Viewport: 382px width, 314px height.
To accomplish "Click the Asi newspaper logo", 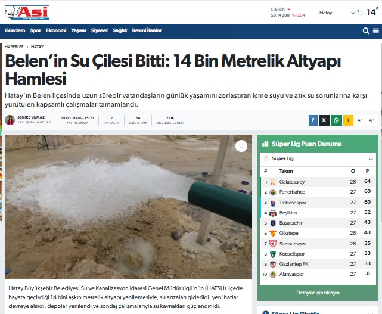I will pyautogui.click(x=27, y=13).
